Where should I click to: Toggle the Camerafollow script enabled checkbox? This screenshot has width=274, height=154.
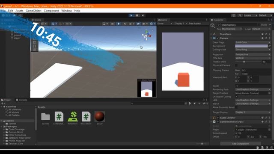coord(218,121)
